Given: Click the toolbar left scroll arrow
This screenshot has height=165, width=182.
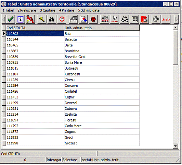Looking at the screenshot, I should (x=4, y=19).
